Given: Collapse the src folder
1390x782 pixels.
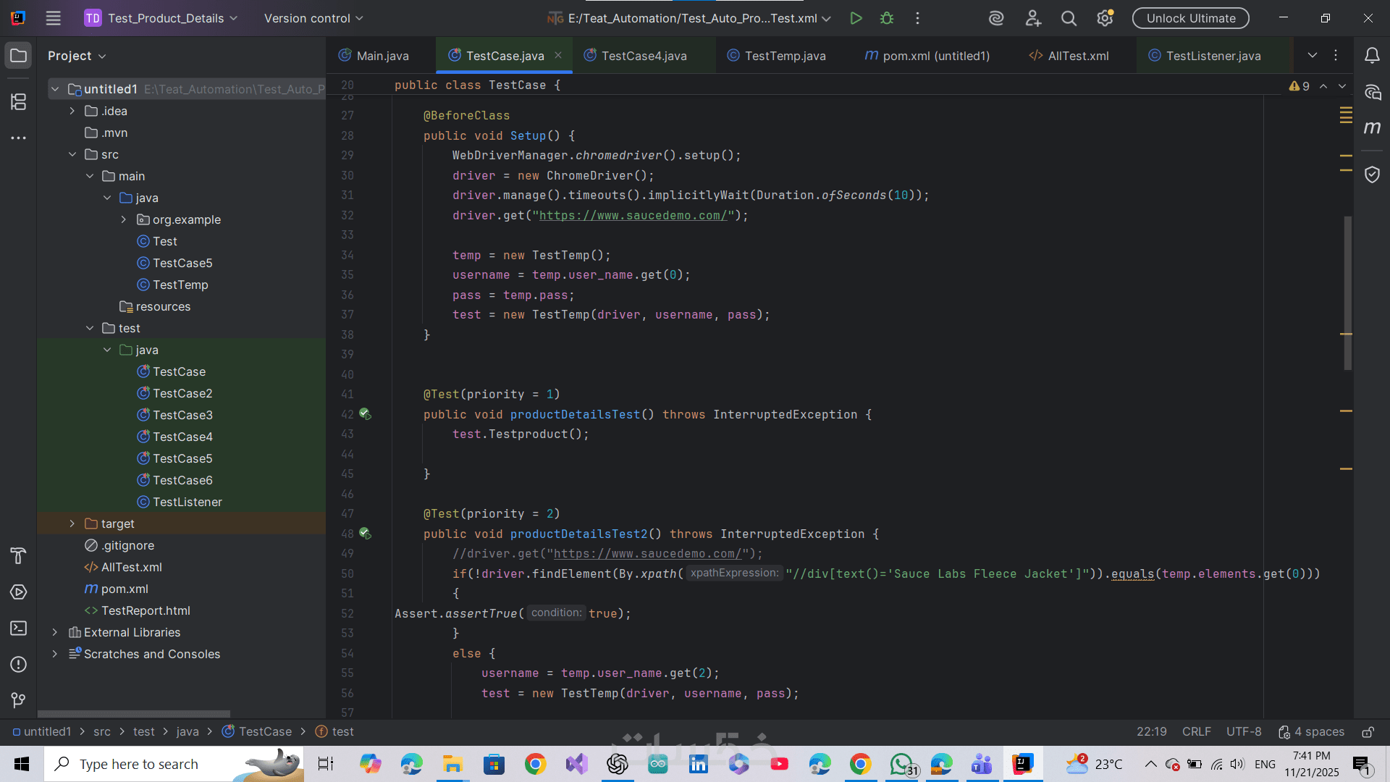Looking at the screenshot, I should 72,154.
